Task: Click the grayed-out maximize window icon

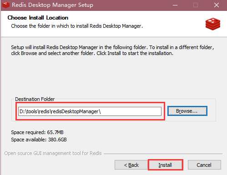Action: click(196, 5)
